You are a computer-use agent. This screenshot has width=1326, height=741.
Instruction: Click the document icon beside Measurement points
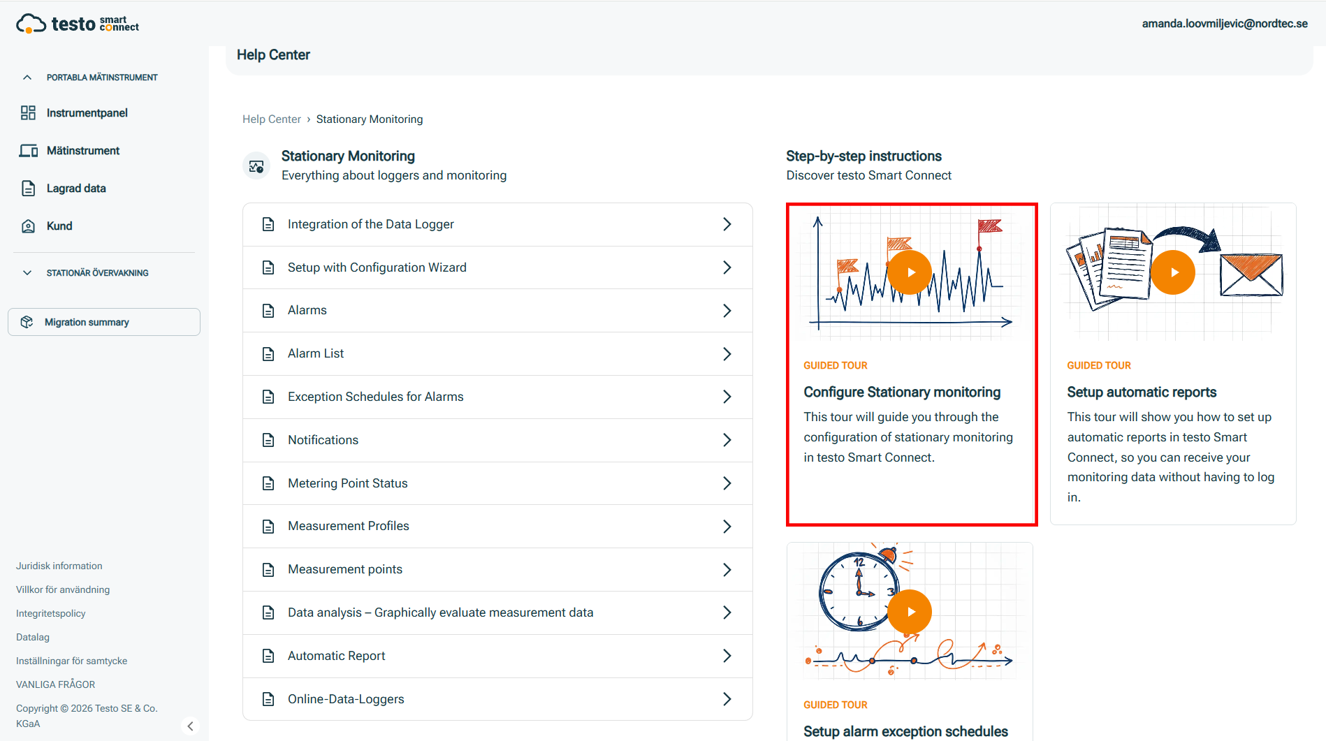pos(268,570)
